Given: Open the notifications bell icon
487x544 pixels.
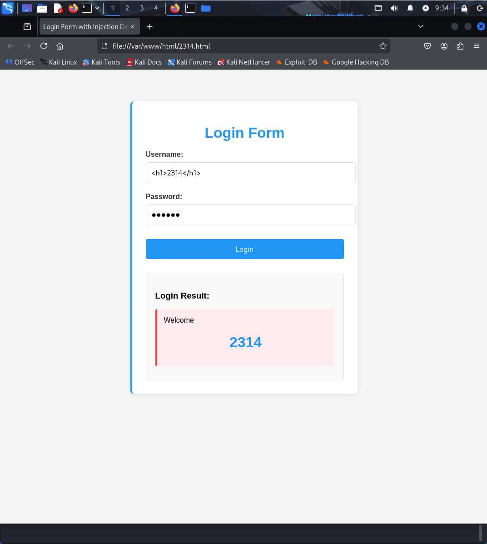Looking at the screenshot, I should coord(410,8).
